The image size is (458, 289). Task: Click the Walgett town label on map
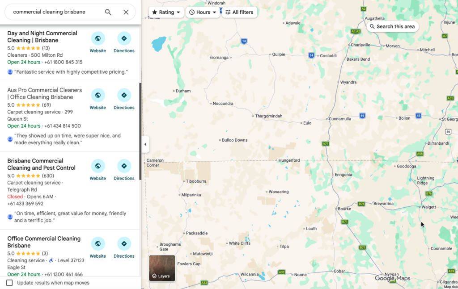429,207
